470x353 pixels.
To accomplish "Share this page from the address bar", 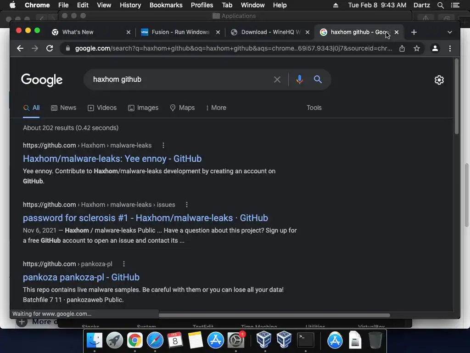I will [402, 48].
